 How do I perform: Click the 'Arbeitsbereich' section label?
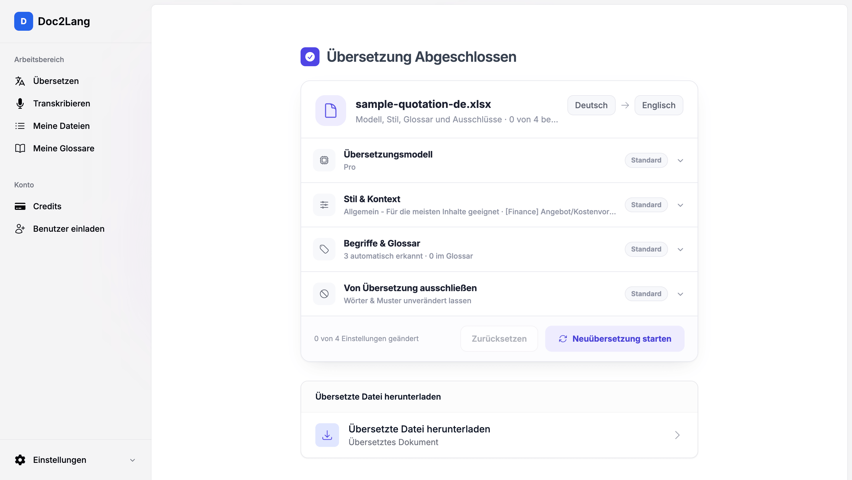pyautogui.click(x=39, y=59)
